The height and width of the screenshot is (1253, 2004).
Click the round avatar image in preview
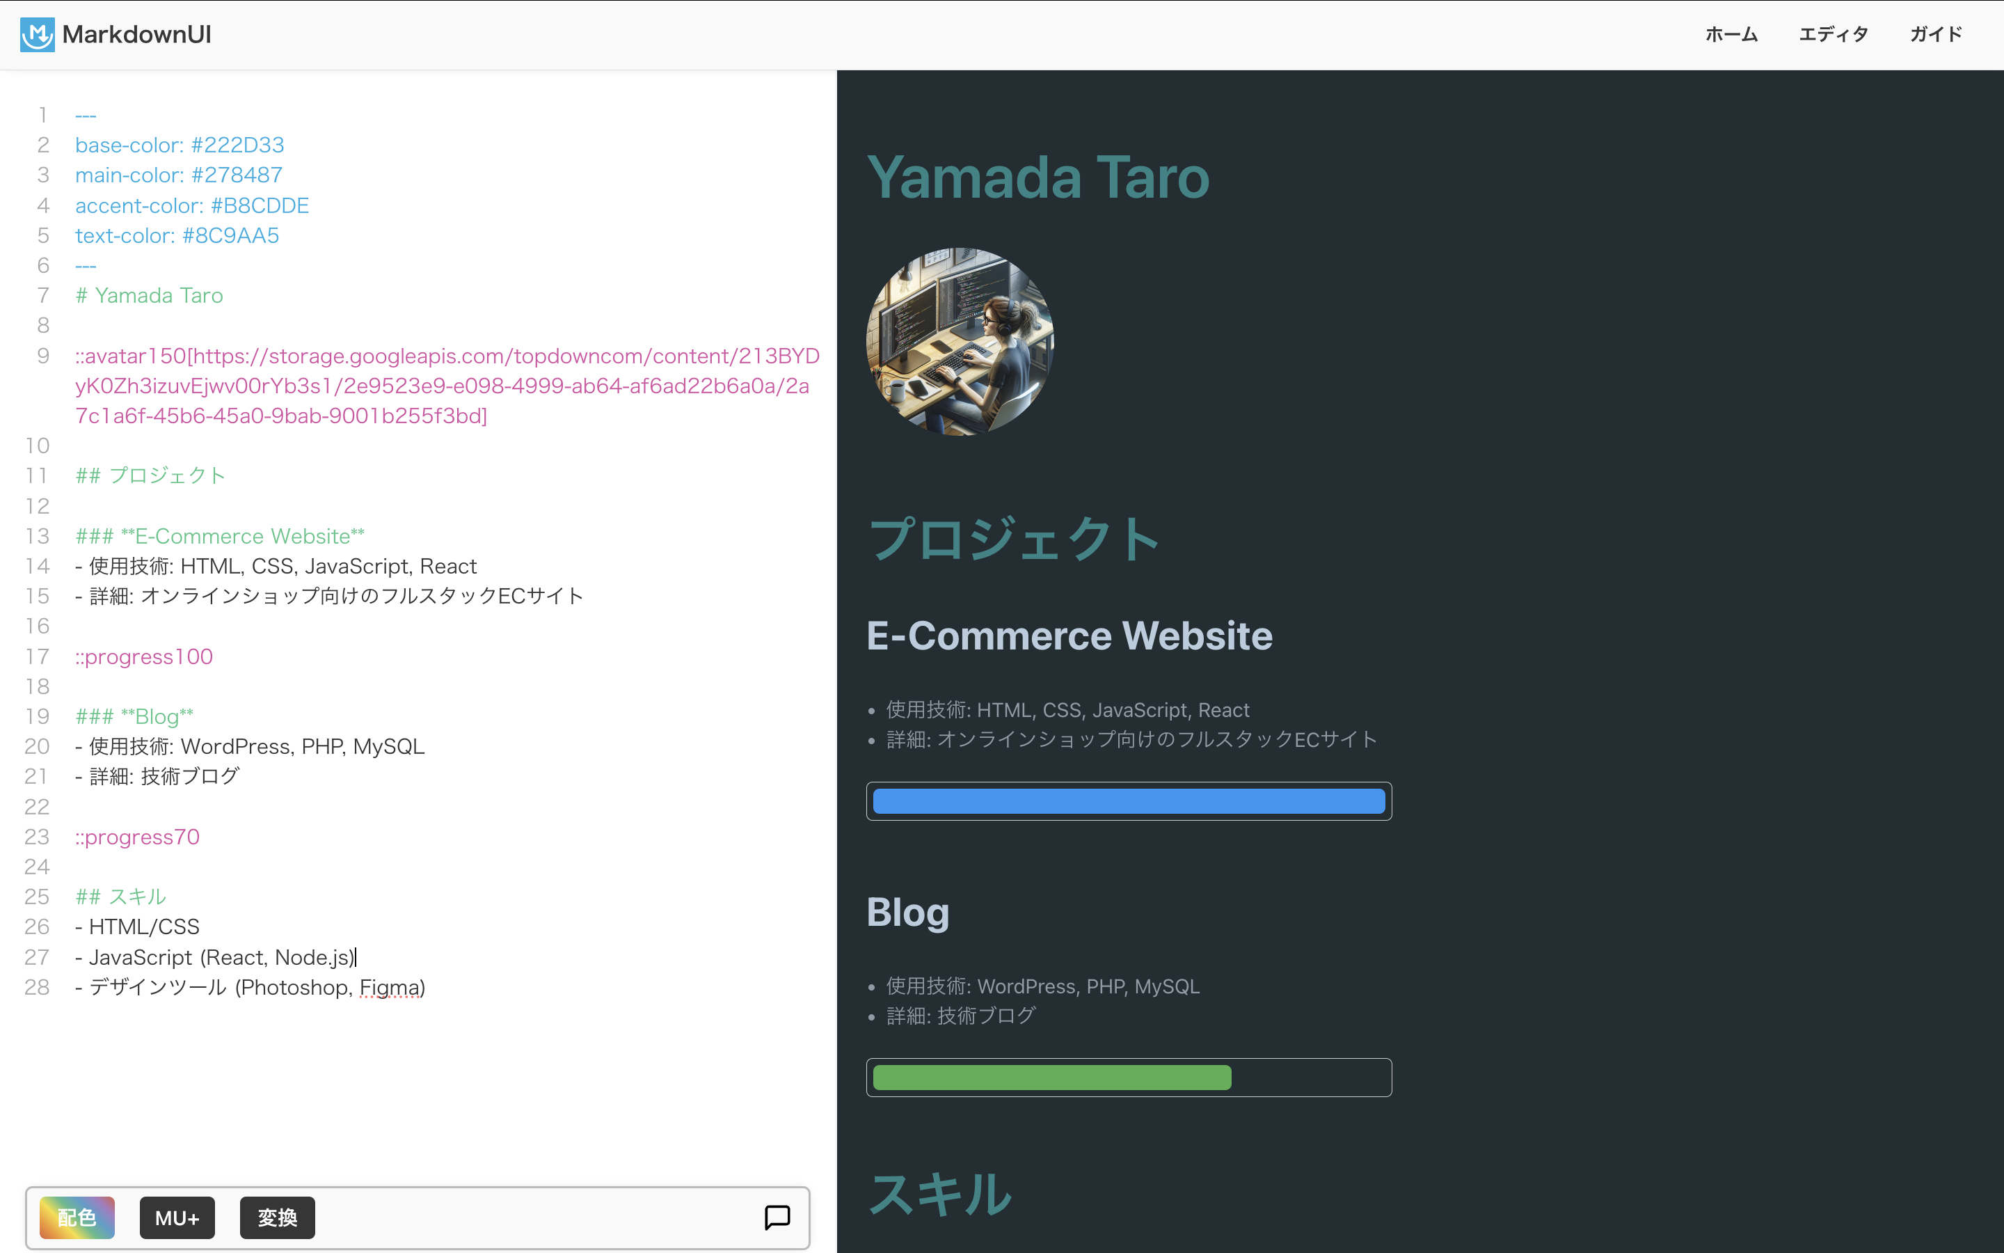960,341
